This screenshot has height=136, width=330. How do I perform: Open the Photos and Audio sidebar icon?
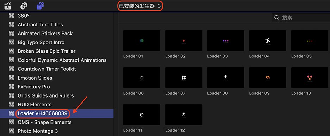coord(24,6)
